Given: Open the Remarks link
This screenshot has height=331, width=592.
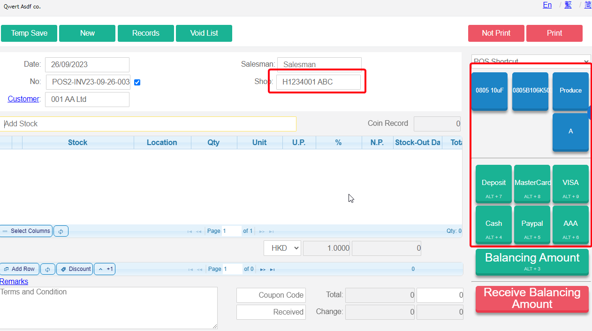Looking at the screenshot, I should (14, 282).
